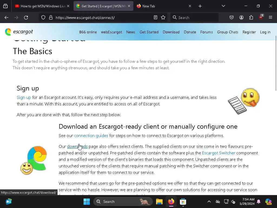
Task: Toggle Reader View in the address bar
Action: tap(156, 18)
